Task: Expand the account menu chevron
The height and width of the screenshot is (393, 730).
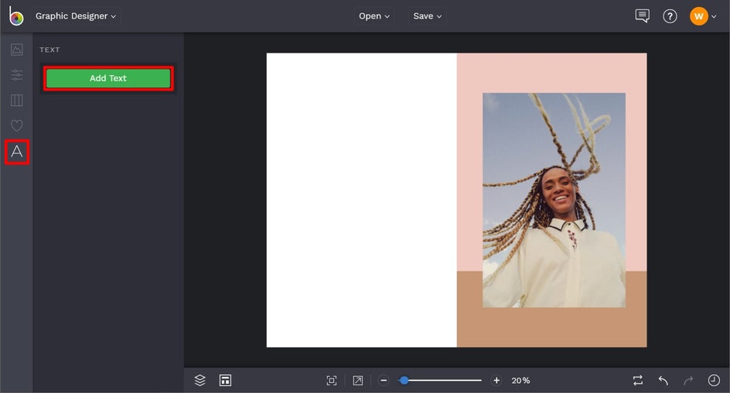Action: click(714, 17)
